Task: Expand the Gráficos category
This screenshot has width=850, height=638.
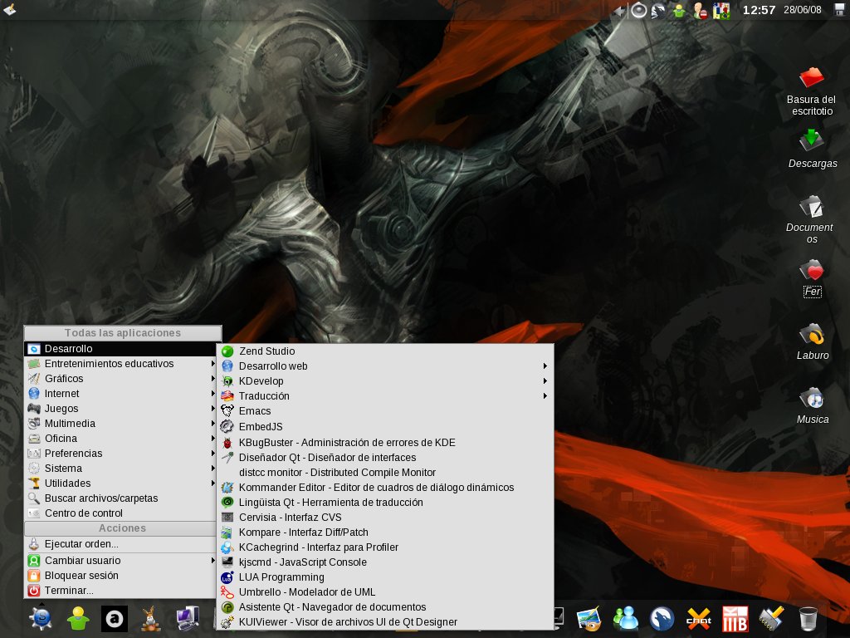Action: 121,379
